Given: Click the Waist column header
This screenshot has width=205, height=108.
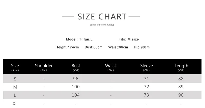Looking at the screenshot, I should click(110, 66).
